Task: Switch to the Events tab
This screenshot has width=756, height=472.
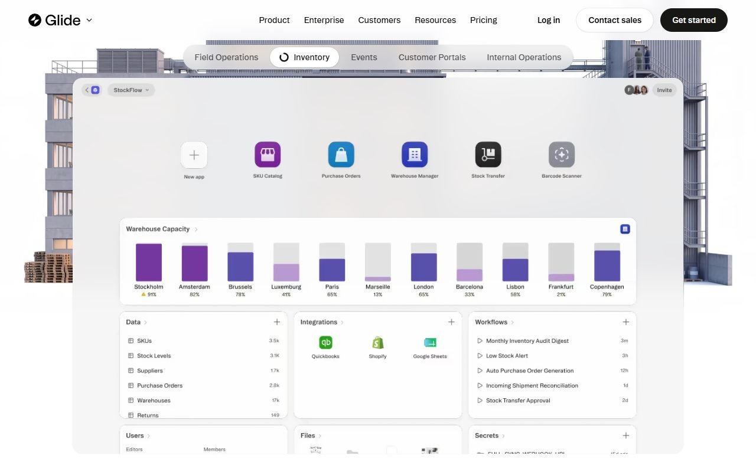Action: coord(364,57)
